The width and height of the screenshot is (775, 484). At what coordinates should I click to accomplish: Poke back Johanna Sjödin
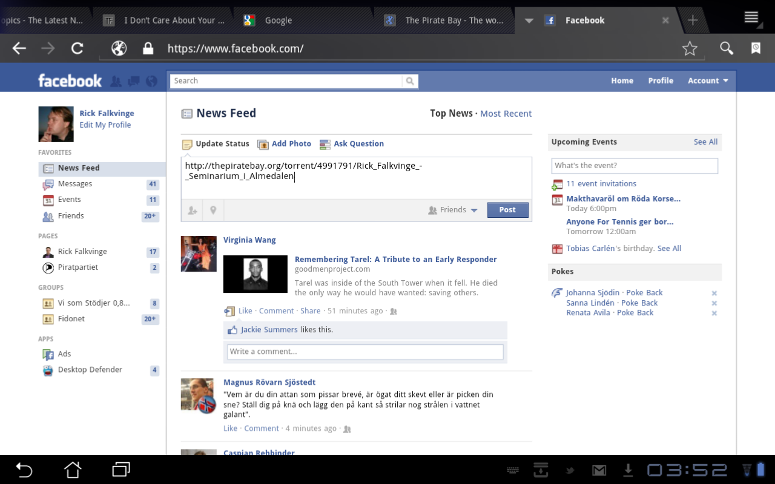point(644,293)
